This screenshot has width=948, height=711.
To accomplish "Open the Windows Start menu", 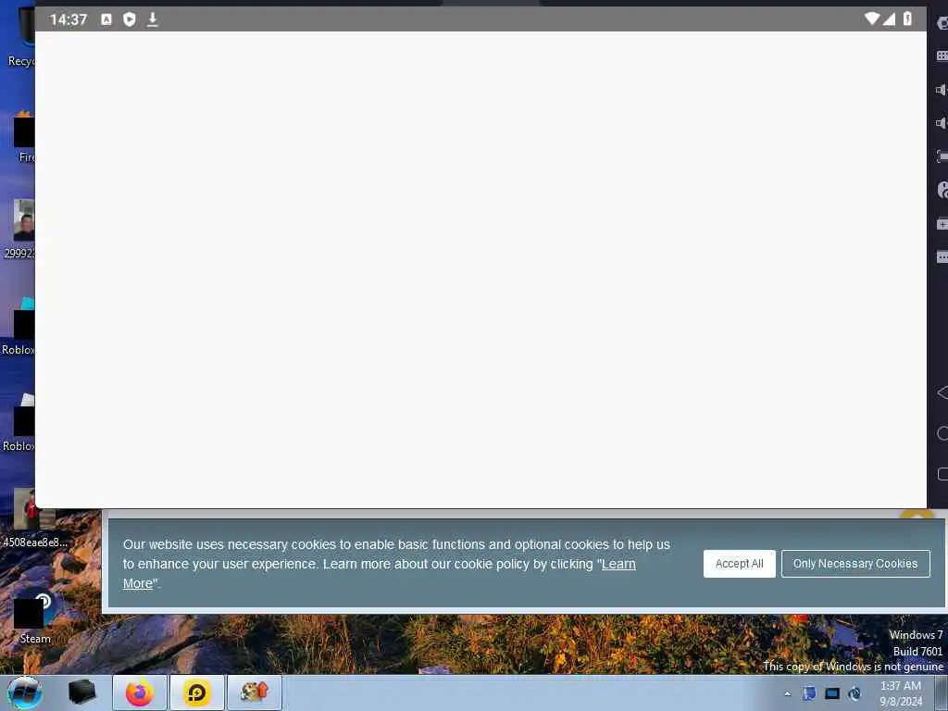I will (24, 692).
